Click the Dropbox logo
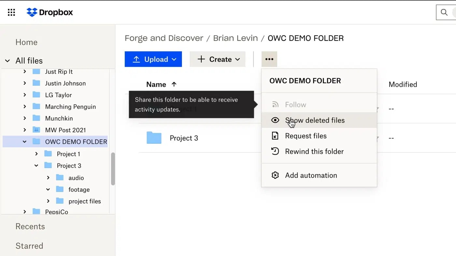456x256 pixels. (x=49, y=12)
